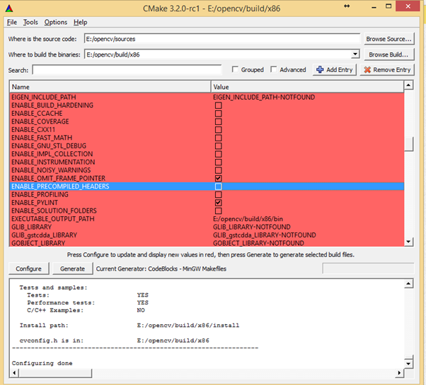
Task: Click output log scroll-right arrow
Action: click(399, 373)
